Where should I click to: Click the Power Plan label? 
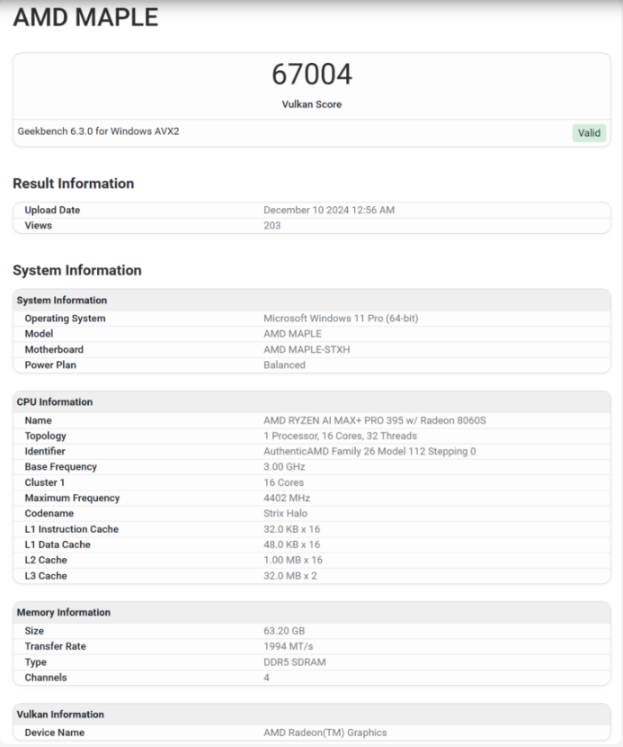[50, 364]
